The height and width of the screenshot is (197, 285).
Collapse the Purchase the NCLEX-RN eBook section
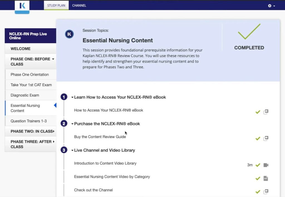72,124
